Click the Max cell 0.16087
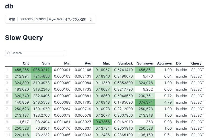The image size is (212, 138). click(103, 89)
